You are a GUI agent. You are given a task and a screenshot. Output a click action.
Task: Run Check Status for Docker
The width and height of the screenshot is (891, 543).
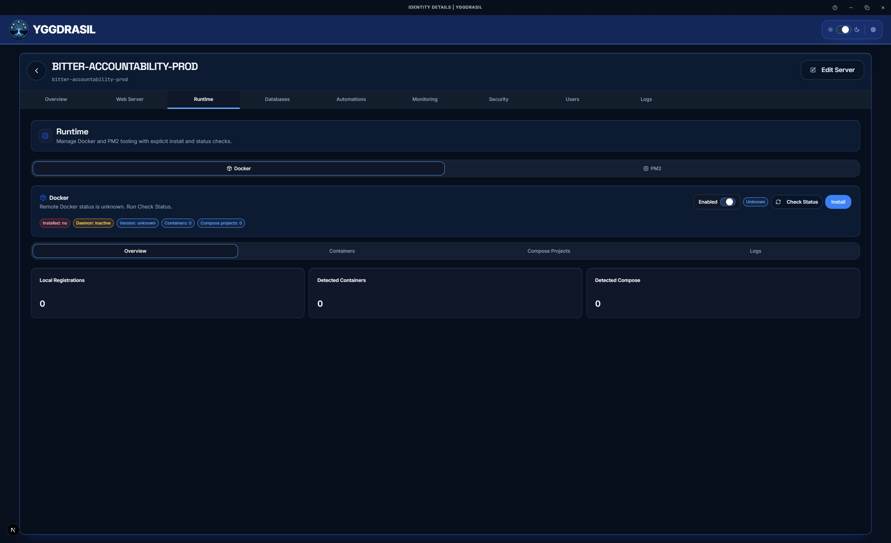click(x=797, y=202)
